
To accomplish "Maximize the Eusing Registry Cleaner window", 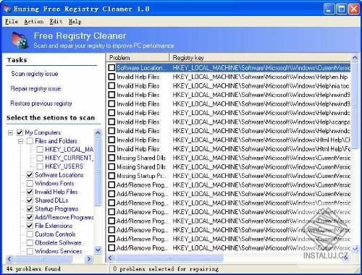I will (x=342, y=9).
